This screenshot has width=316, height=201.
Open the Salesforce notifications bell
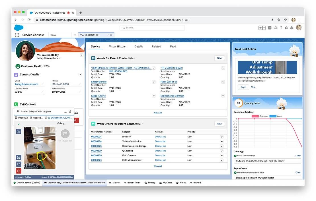[x=292, y=28]
